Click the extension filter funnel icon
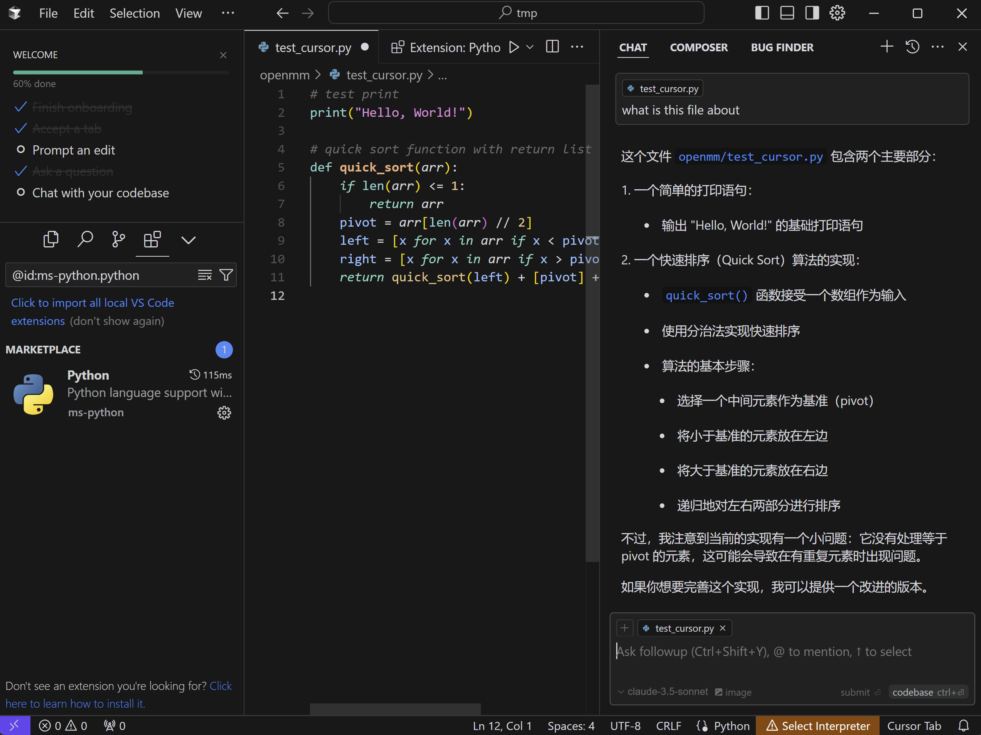Screen dimensions: 981x735 coord(226,275)
